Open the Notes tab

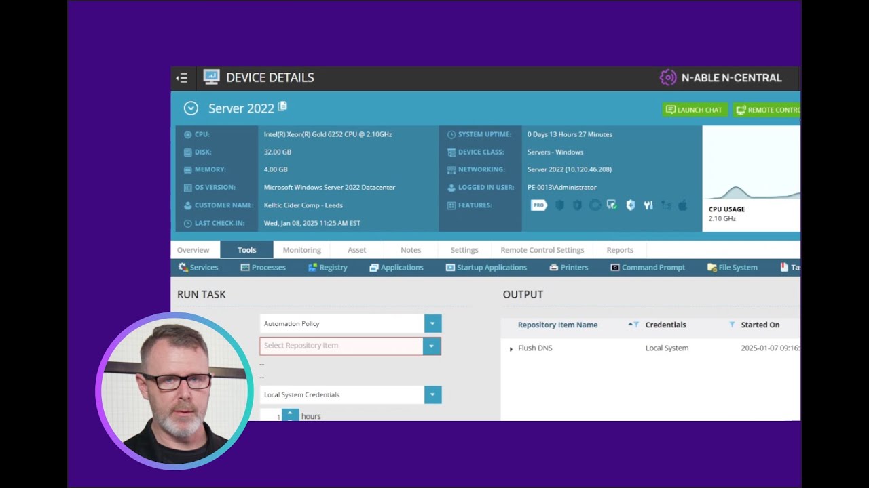coord(411,250)
